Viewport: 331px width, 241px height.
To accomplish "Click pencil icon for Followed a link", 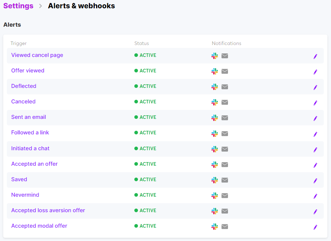I will pos(316,134).
